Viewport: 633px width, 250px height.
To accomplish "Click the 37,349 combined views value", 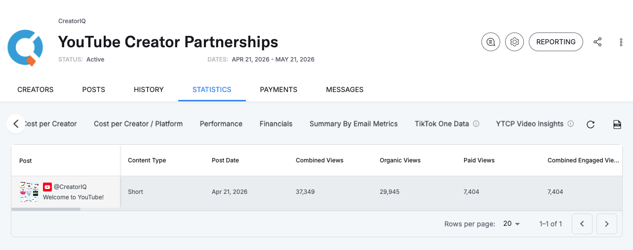I will tap(306, 192).
